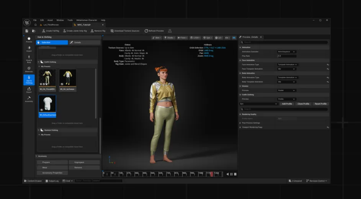Click the Wear accessory button
Image resolution: width=361 pixels, height=199 pixels.
(x=52, y=168)
